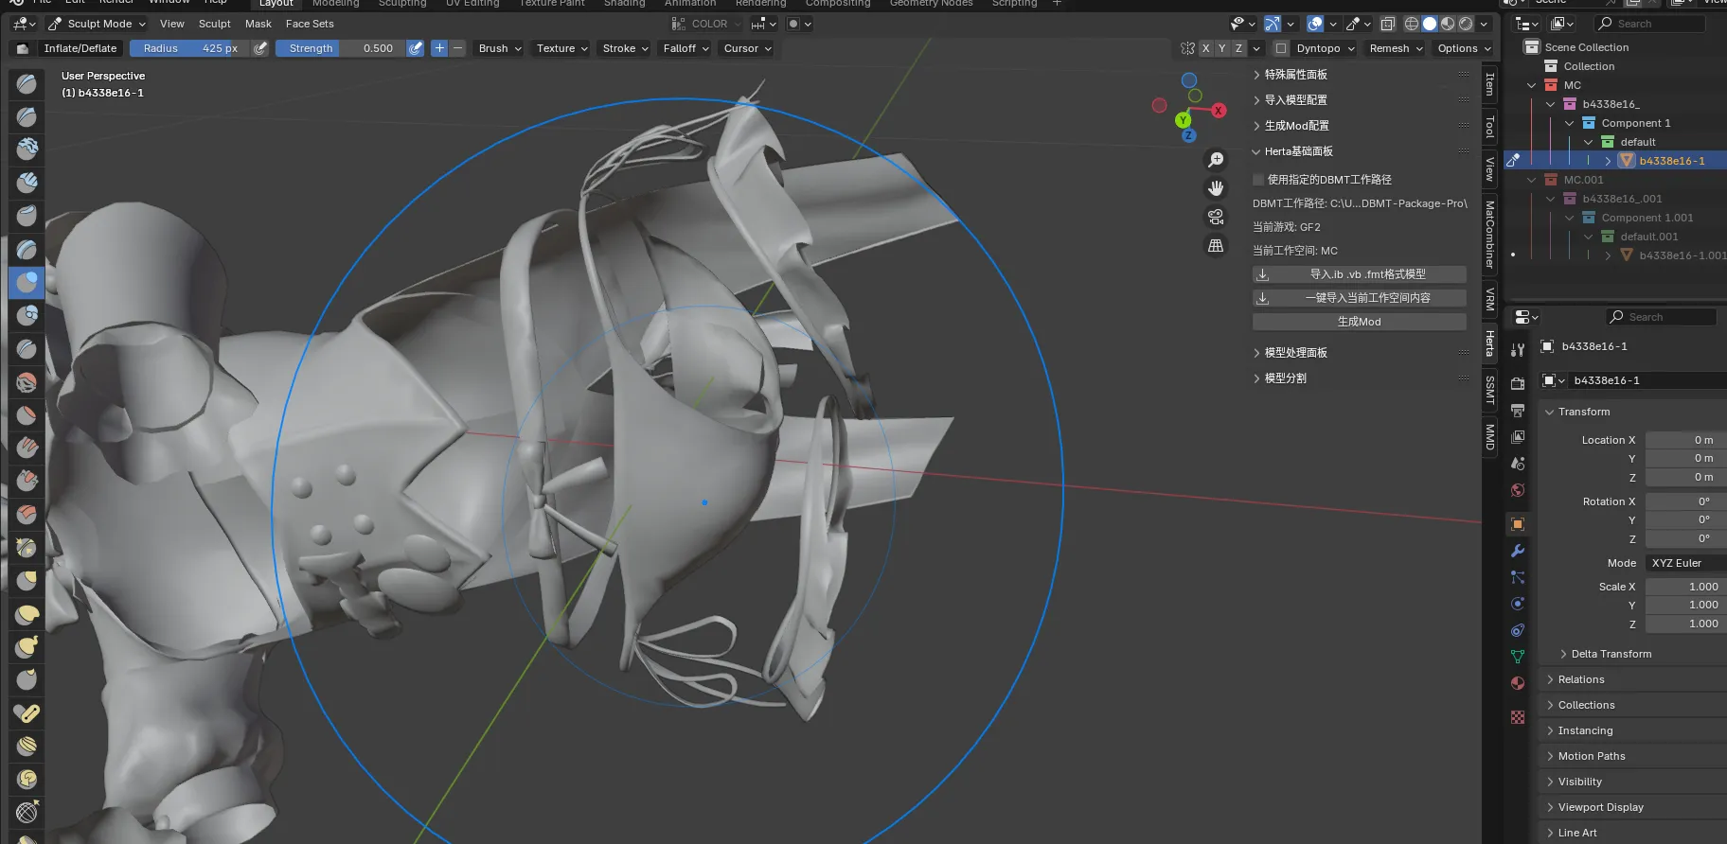
Task: Switch perspective/orthographic with the grid gizmo
Action: coord(1216,245)
